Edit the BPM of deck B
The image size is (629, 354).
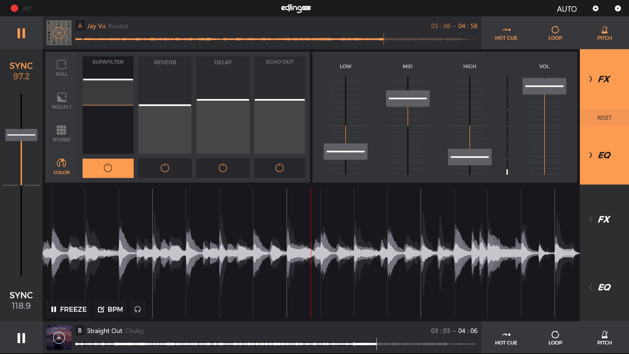tap(110, 309)
